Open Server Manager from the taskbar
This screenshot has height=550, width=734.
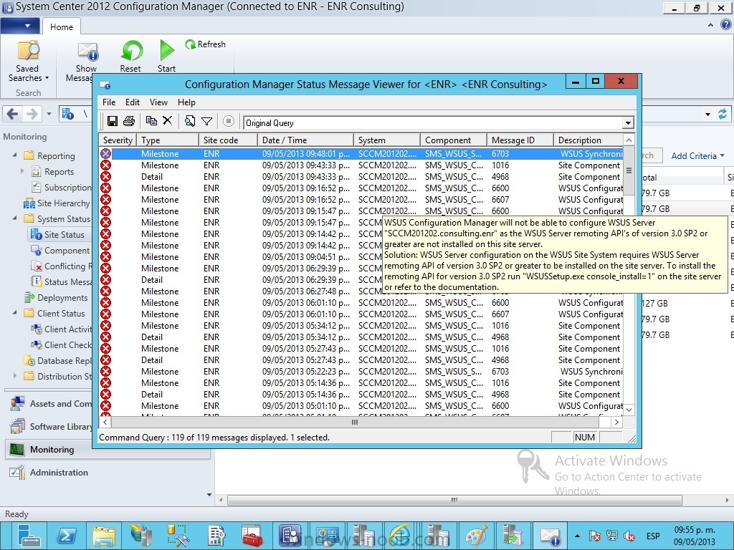pyautogui.click(x=29, y=536)
